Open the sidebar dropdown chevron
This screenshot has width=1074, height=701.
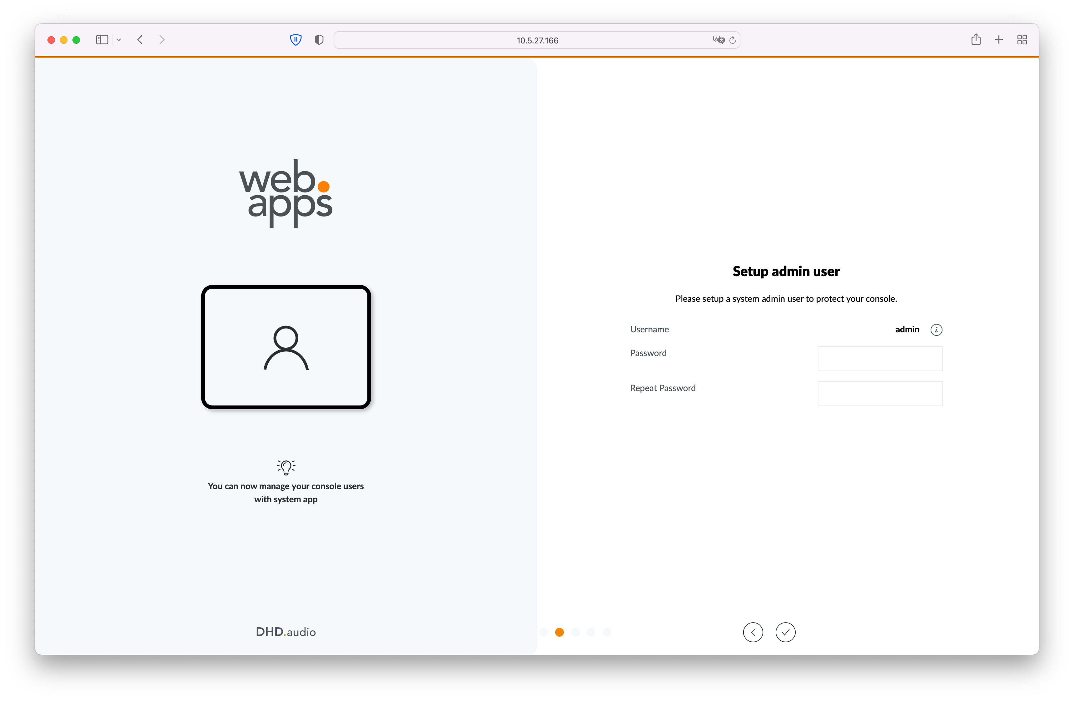click(119, 40)
